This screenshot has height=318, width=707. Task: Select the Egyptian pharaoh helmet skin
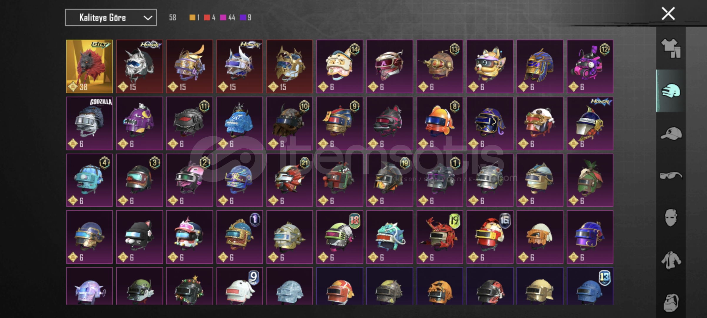point(540,67)
